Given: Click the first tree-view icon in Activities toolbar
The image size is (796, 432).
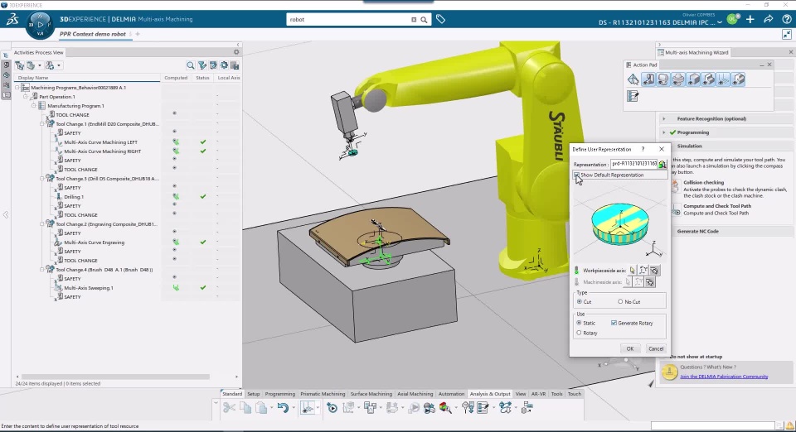Looking at the screenshot, I should point(20,65).
